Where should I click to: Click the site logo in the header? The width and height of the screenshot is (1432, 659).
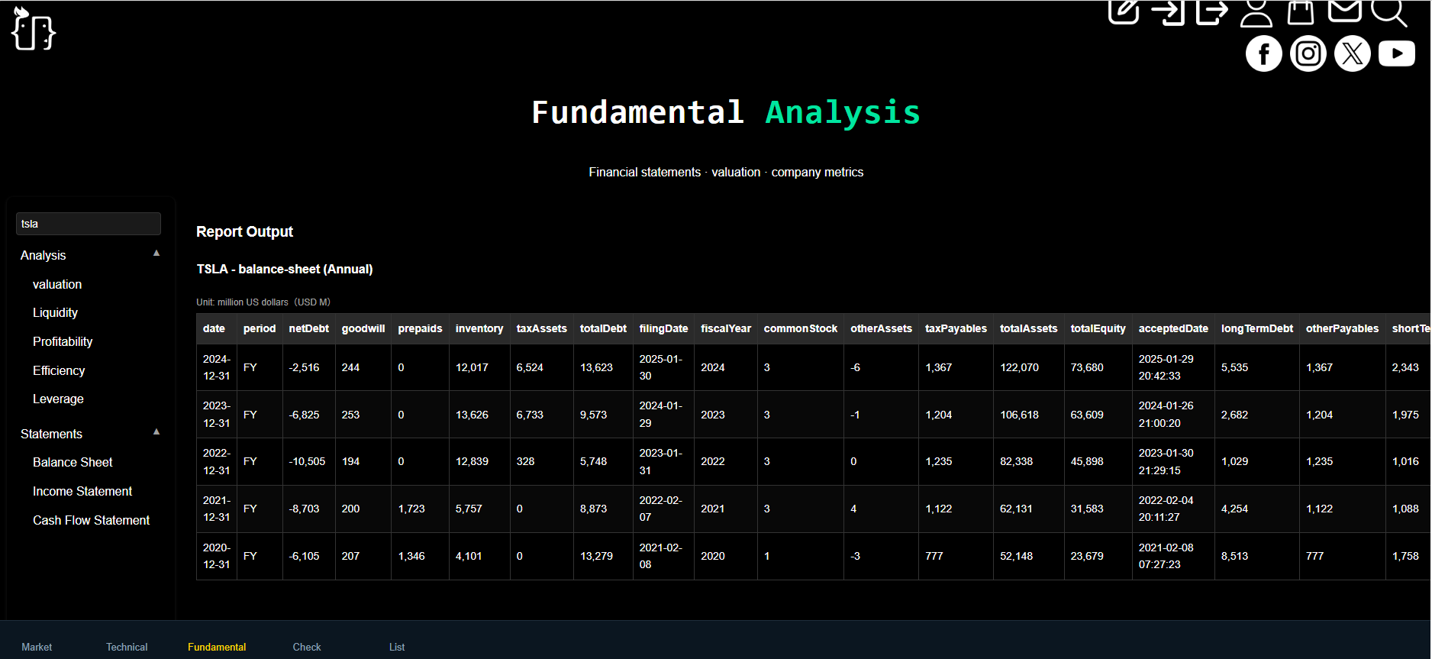click(x=34, y=29)
